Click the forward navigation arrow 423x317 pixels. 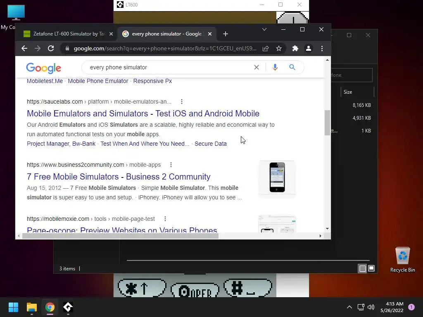38,49
